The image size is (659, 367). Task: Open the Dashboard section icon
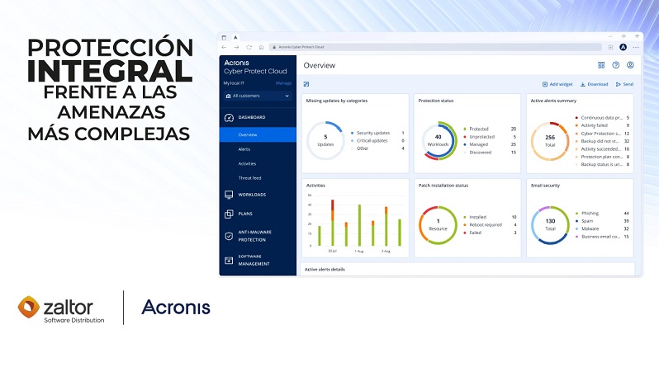click(229, 117)
